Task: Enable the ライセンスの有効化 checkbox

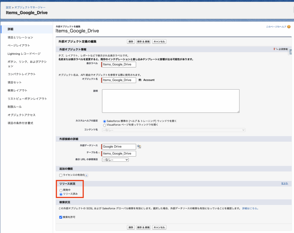Action: [61, 175]
